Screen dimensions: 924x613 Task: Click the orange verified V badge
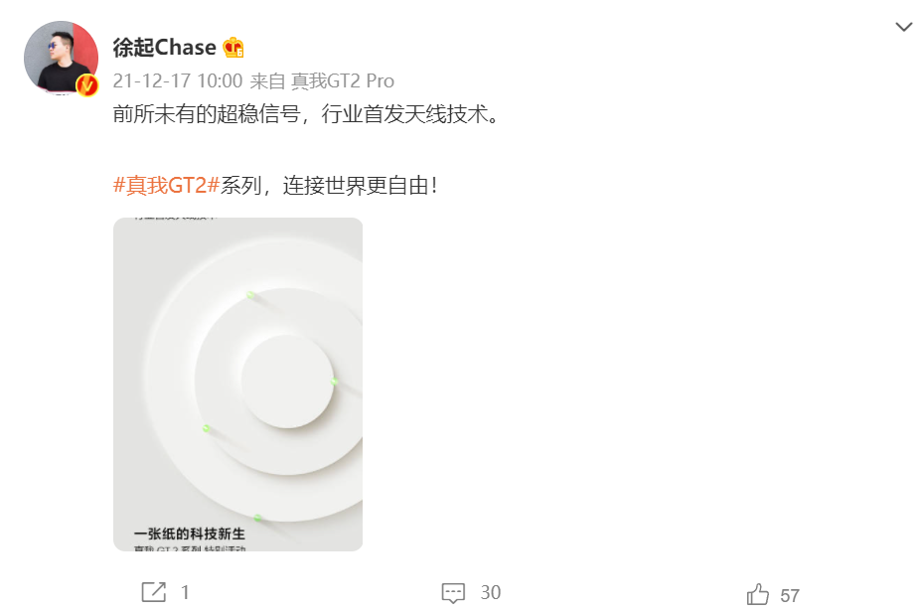click(87, 84)
